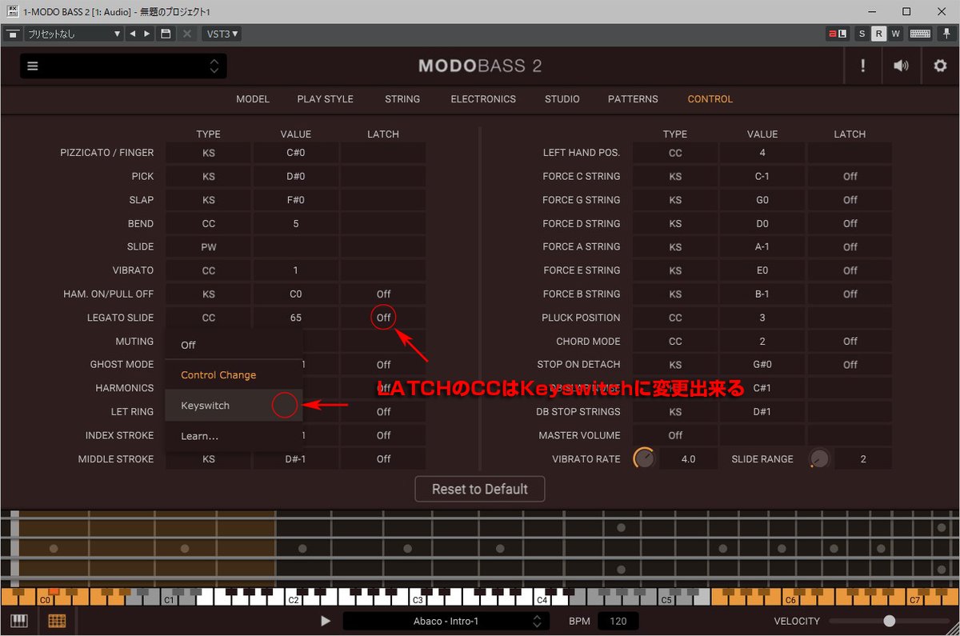960x636 pixels.
Task: Toggle LATCH for STOP ON DETACH
Action: pos(850,365)
